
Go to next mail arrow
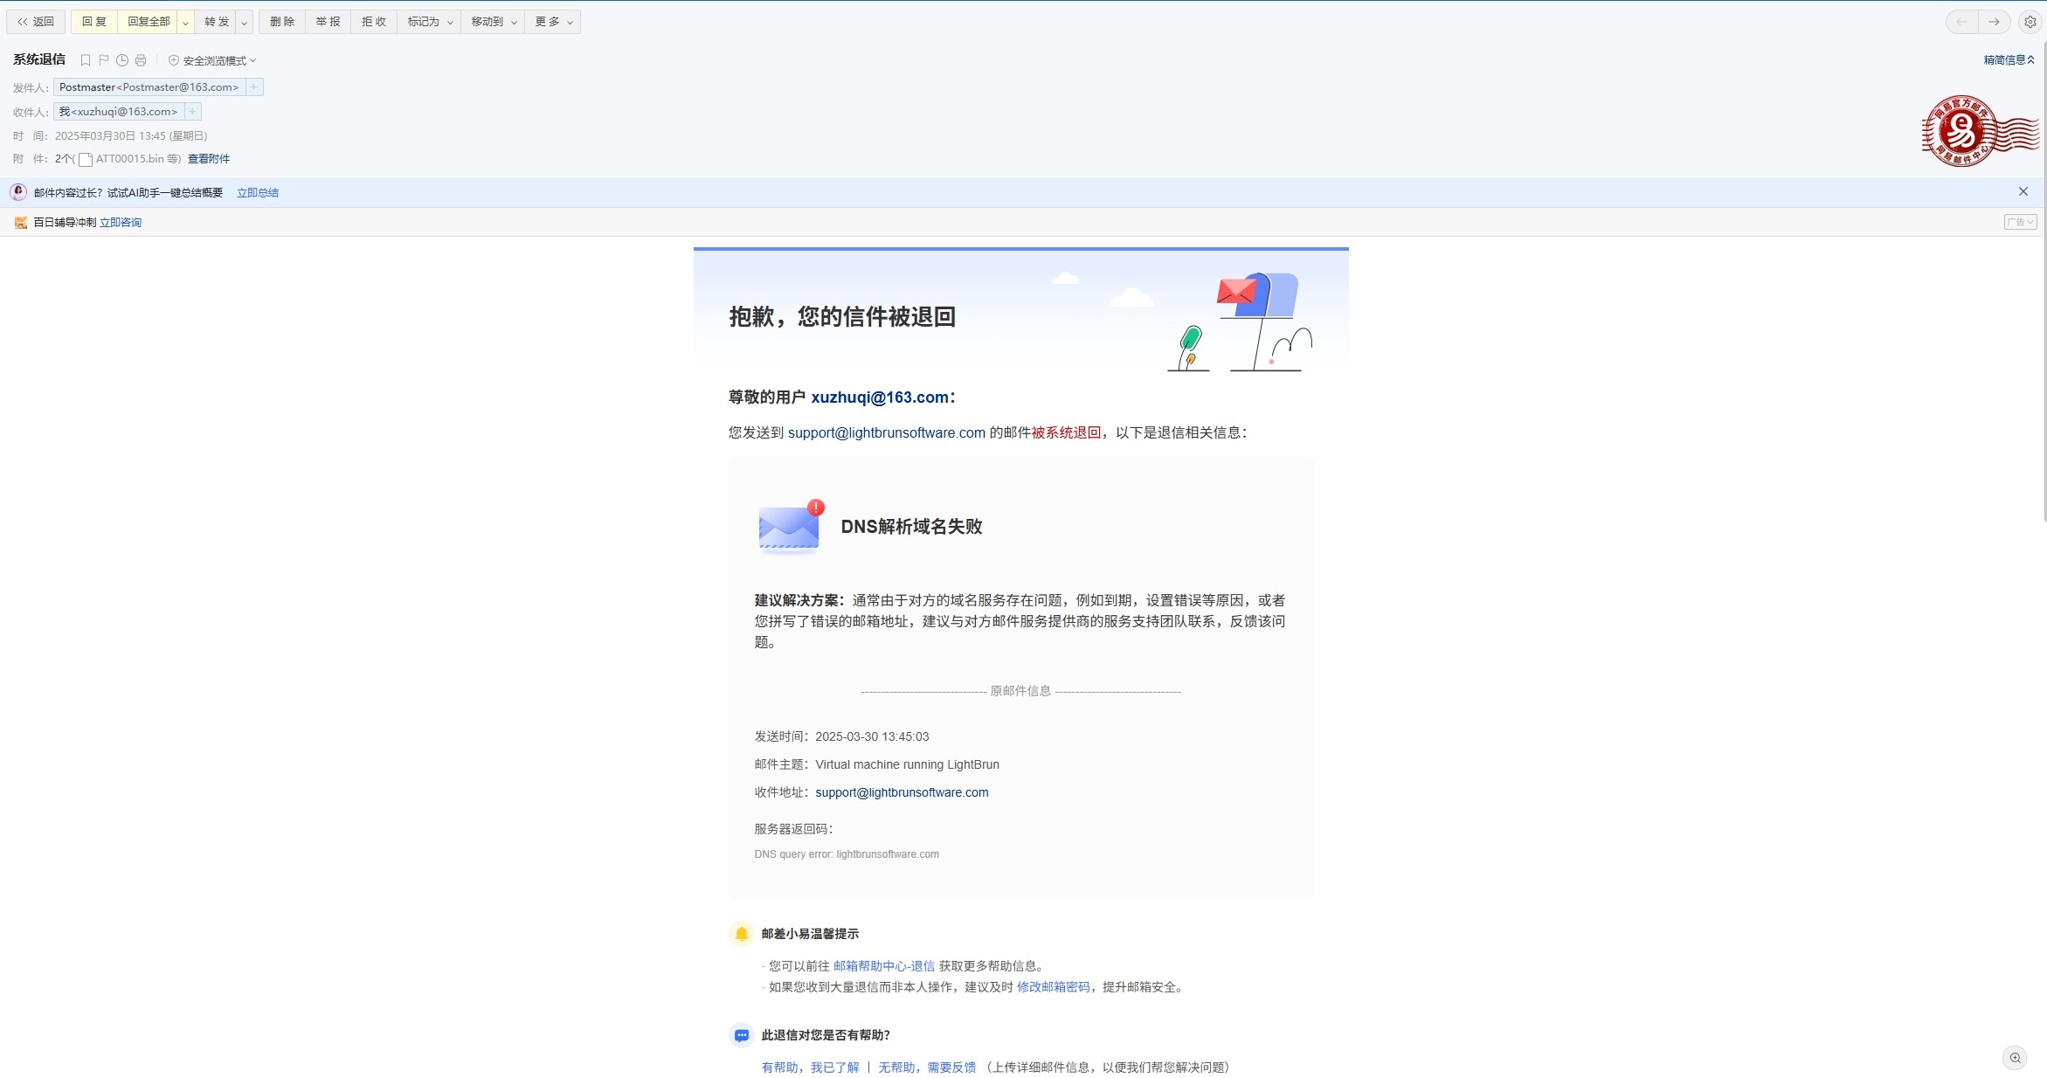click(1994, 22)
